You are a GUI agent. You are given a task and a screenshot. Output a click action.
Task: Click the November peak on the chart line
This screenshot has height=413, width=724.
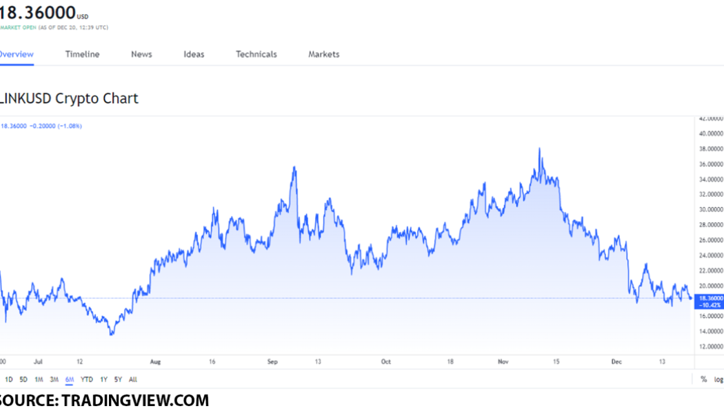(x=539, y=149)
